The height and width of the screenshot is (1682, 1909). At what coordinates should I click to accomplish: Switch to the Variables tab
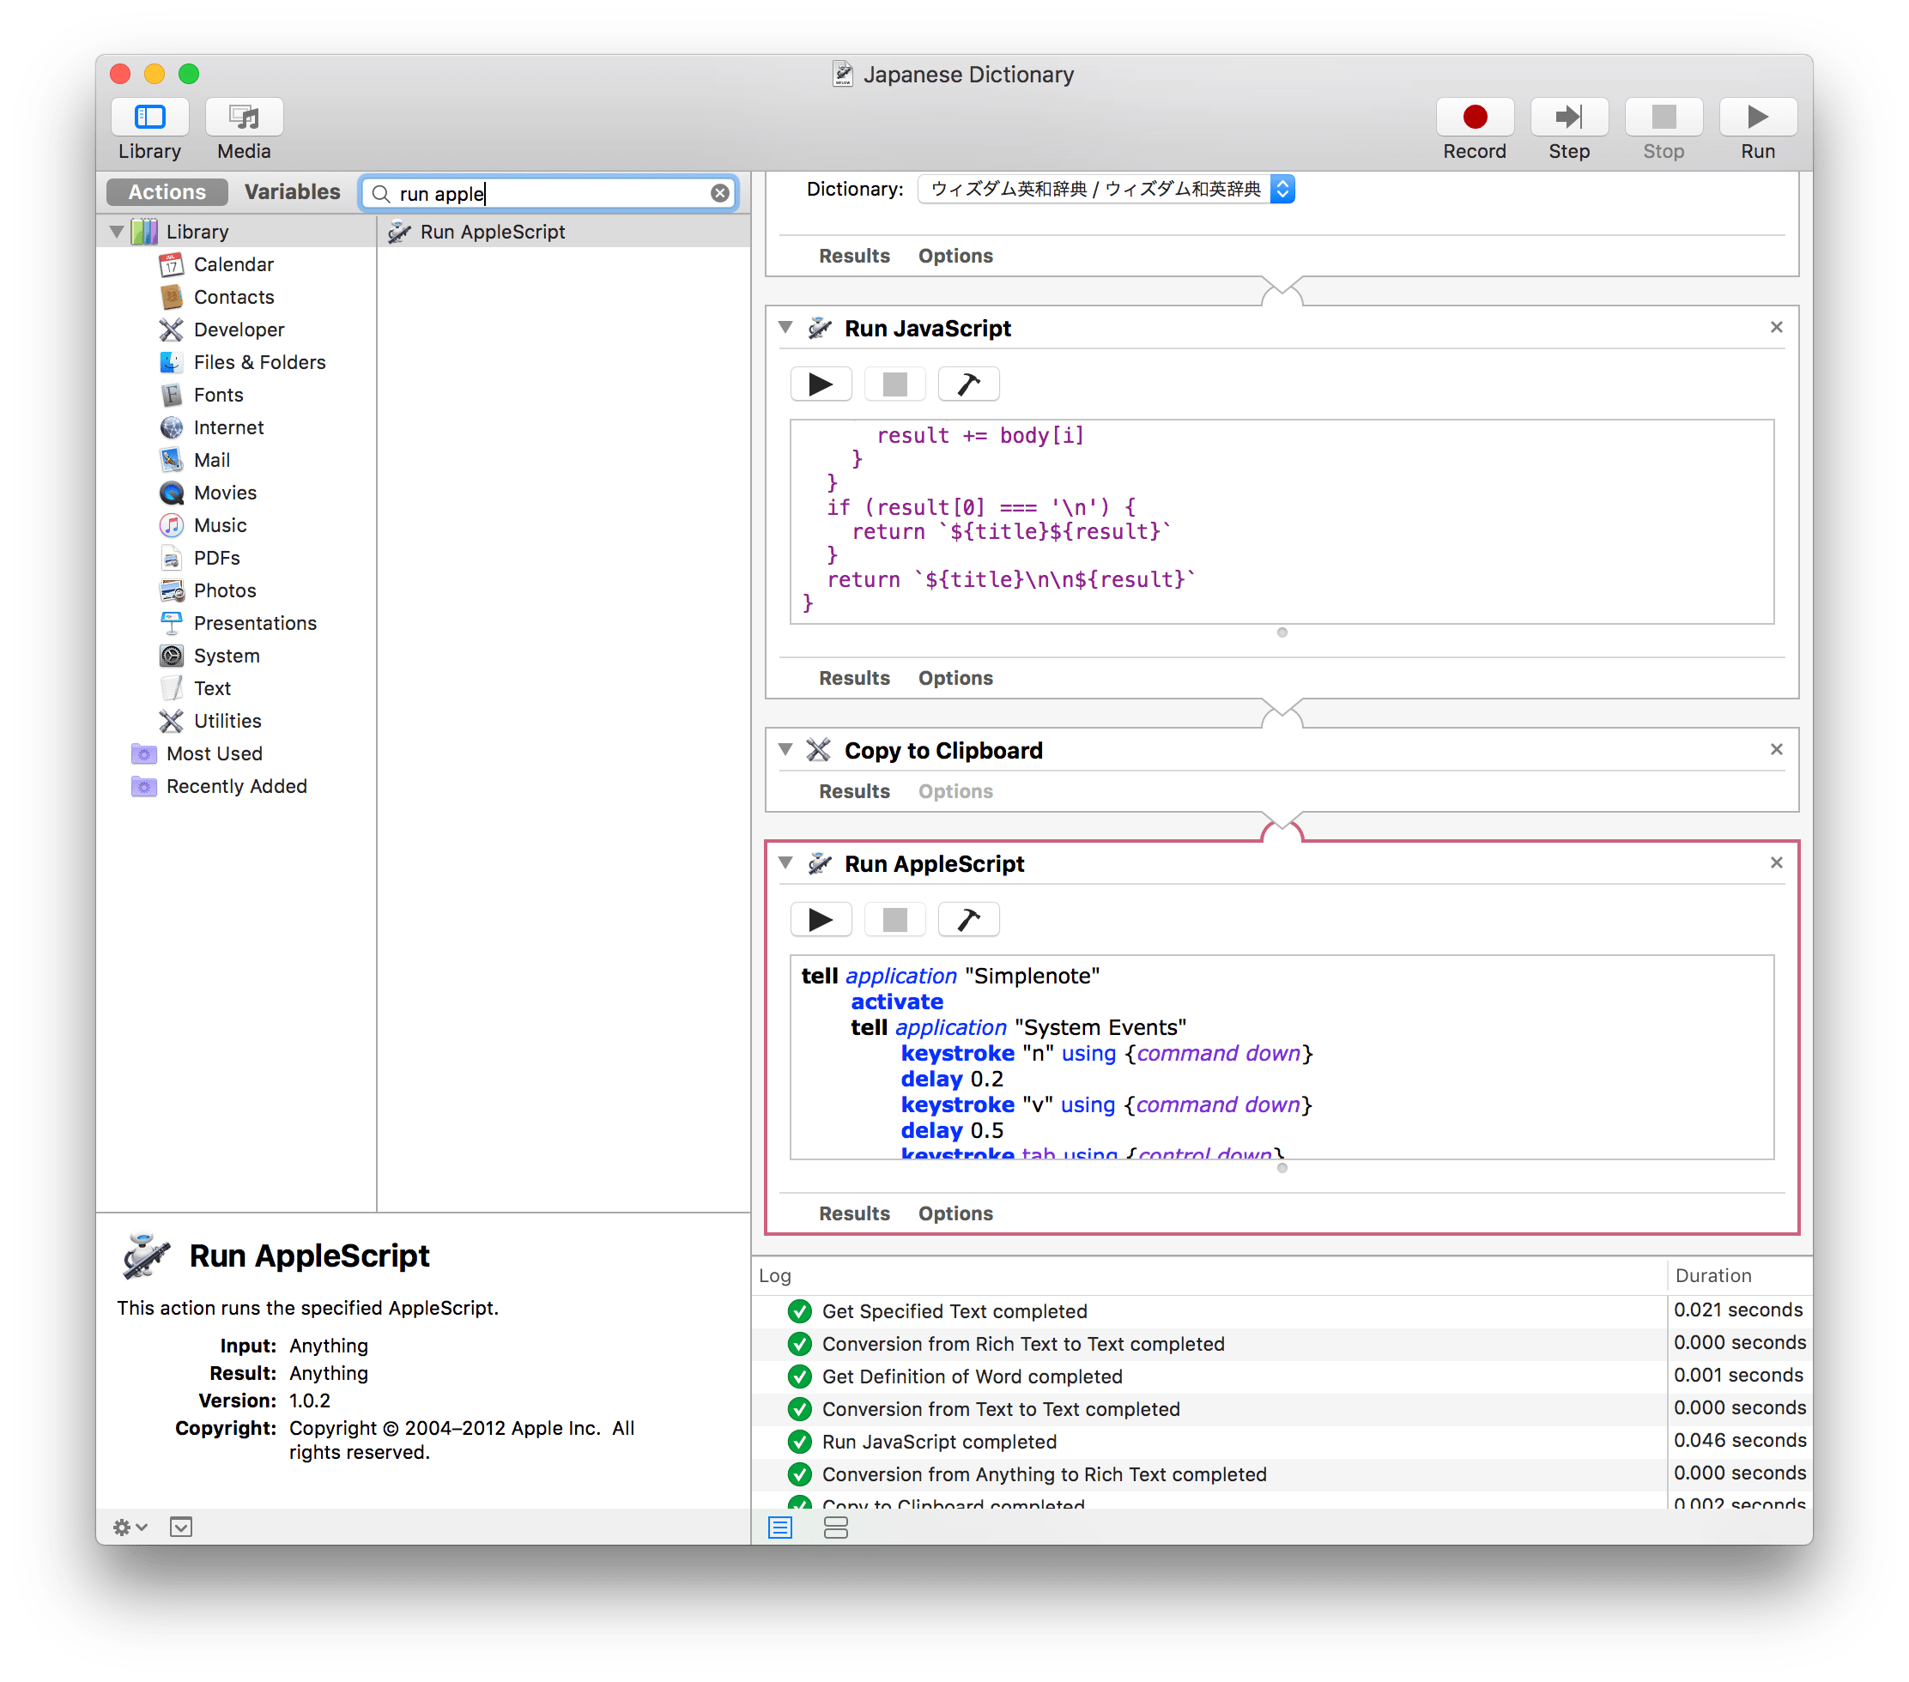(291, 191)
